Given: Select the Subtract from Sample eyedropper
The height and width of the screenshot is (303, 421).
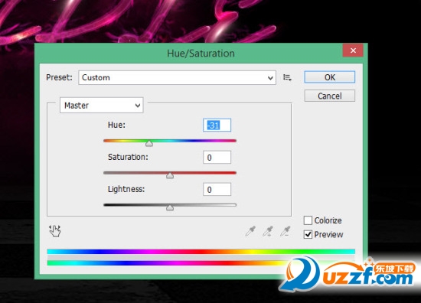Looking at the screenshot, I should [286, 231].
